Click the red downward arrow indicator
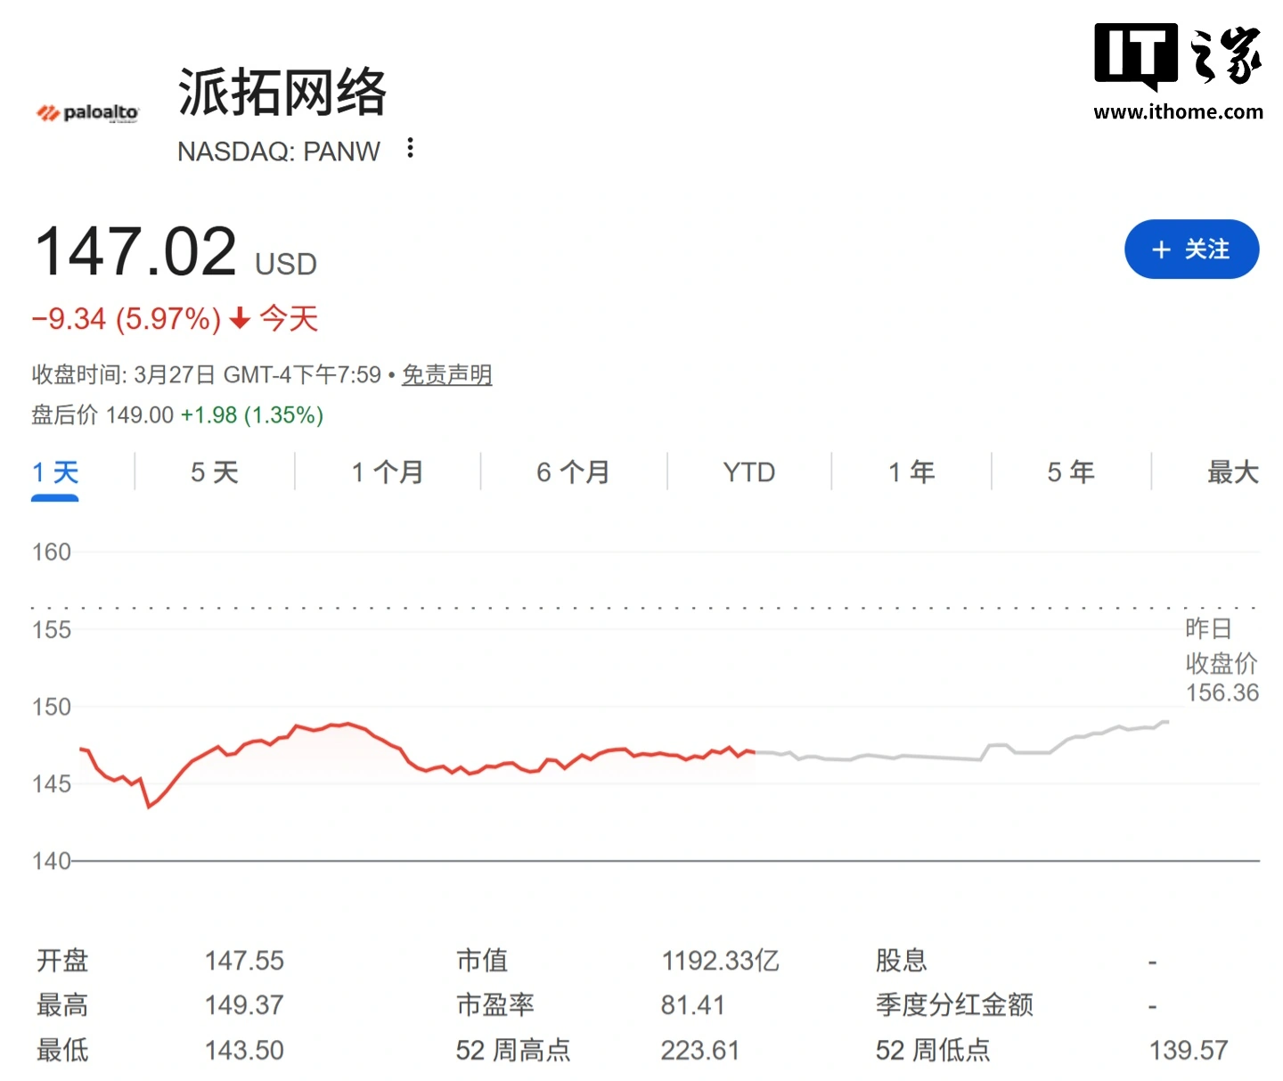This screenshot has height=1081, width=1283. (x=239, y=318)
